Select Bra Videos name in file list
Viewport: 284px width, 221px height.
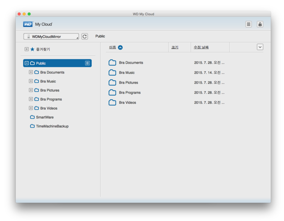point(128,103)
